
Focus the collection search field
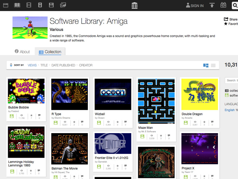[x=231, y=81]
